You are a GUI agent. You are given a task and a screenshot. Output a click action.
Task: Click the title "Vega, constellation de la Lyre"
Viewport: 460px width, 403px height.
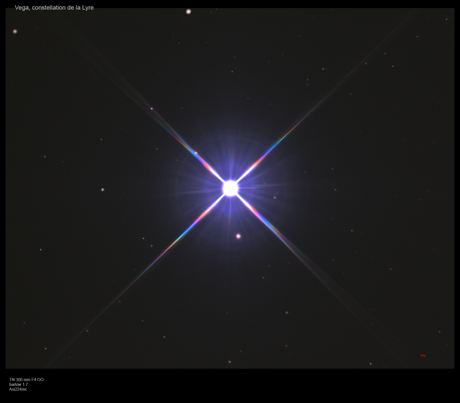(x=54, y=8)
